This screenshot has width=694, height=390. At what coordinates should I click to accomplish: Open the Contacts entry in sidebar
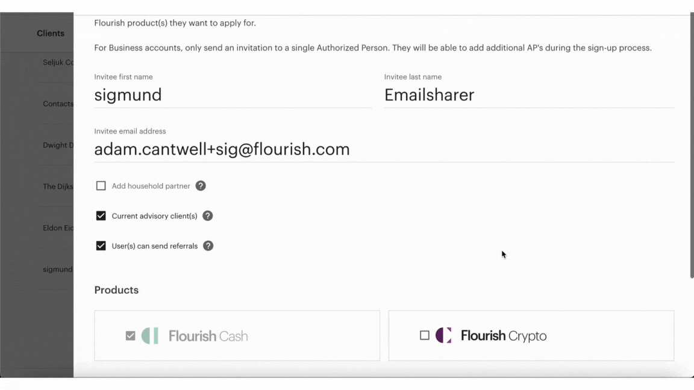(58, 104)
